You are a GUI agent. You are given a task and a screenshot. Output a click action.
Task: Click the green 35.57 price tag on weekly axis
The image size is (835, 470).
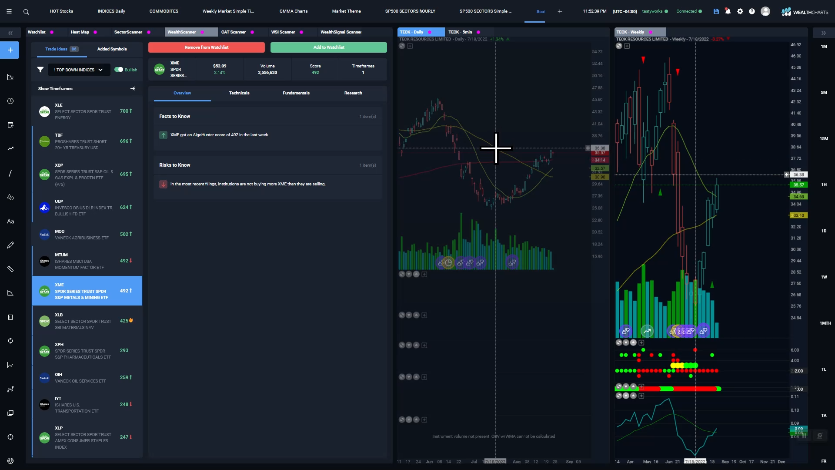799,185
